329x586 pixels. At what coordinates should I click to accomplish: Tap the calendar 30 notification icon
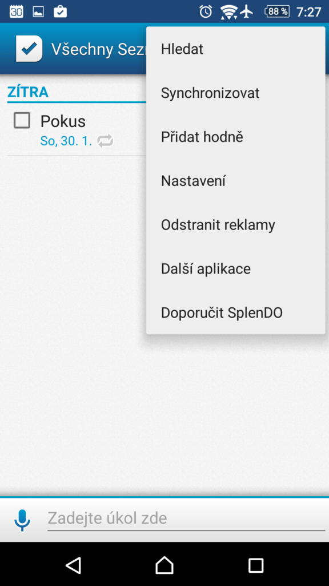17,11
